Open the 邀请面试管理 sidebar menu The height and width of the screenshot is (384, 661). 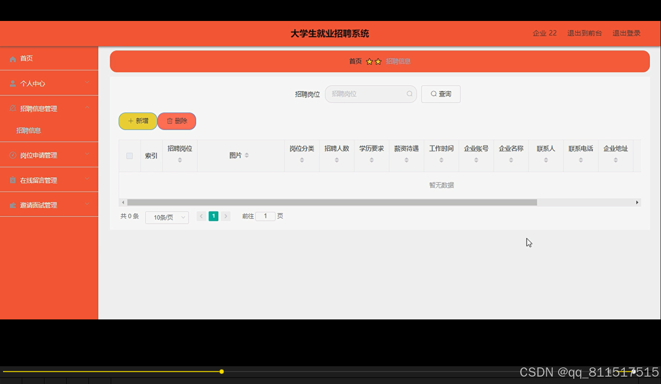point(49,205)
